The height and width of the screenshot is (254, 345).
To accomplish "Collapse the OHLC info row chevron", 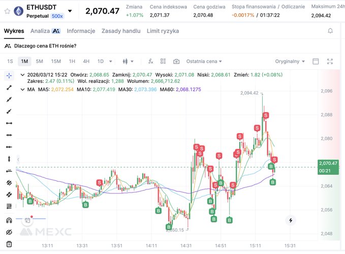I will pyautogui.click(x=21, y=75).
